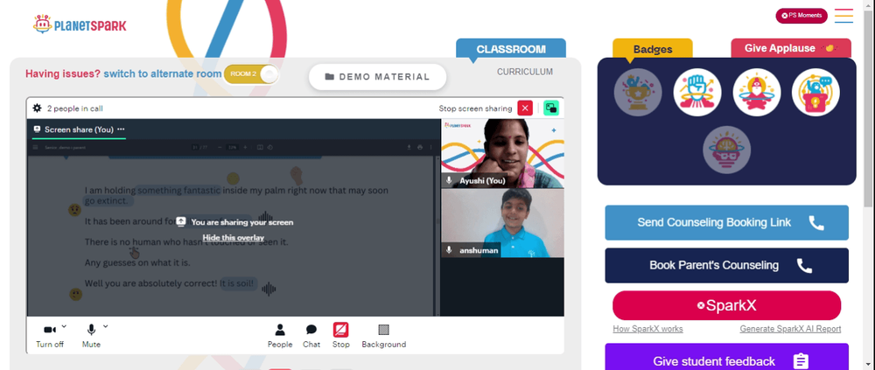875x370 pixels.
Task: Click Book Parent's Counseling button
Action: pyautogui.click(x=726, y=266)
